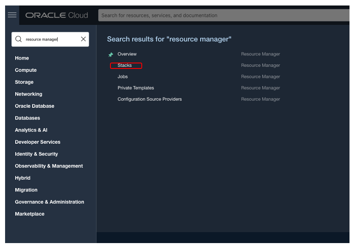355x249 pixels.
Task: Click the Oracle Cloud logo
Action: coord(57,15)
